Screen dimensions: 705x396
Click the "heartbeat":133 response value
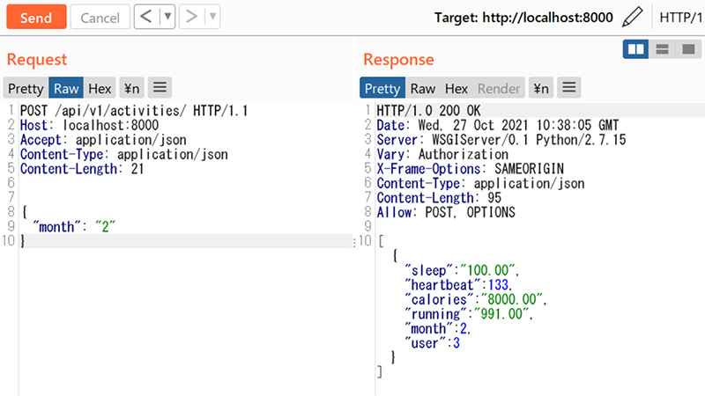tap(458, 284)
